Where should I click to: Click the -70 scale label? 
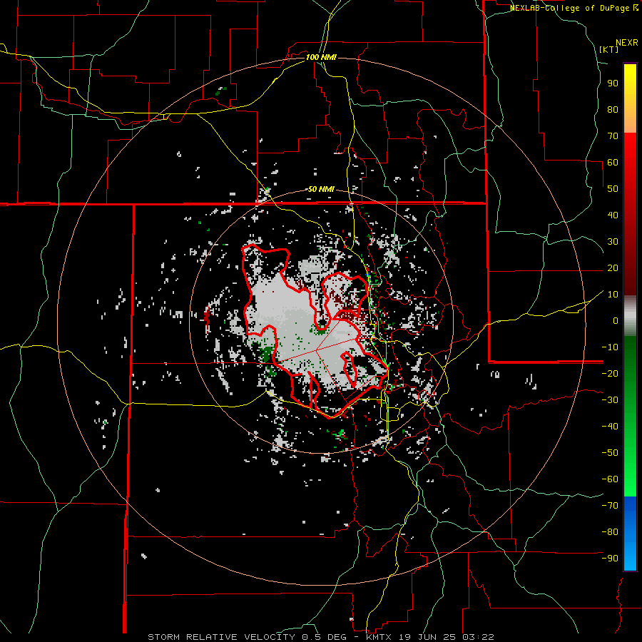point(610,505)
